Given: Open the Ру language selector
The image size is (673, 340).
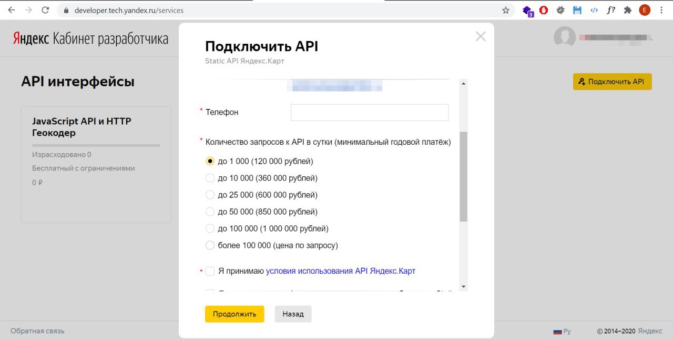Looking at the screenshot, I should point(562,332).
